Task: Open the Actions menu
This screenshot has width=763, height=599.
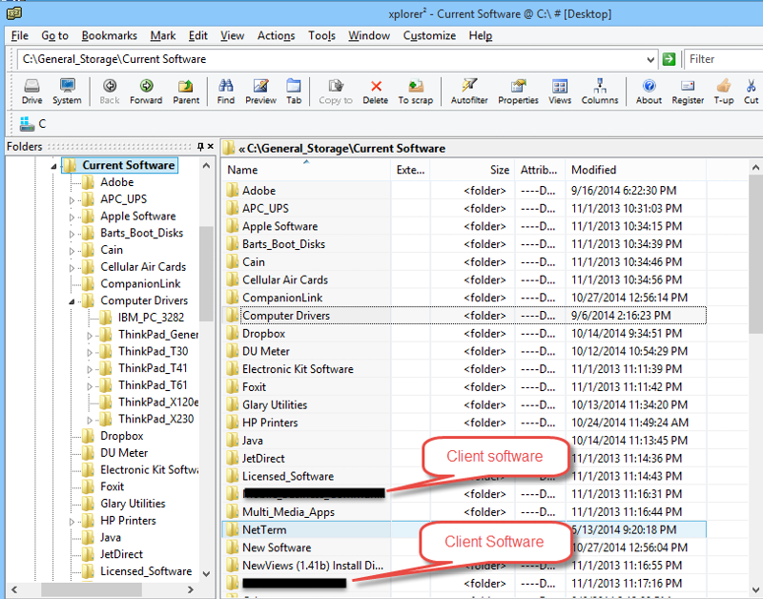Action: coord(276,35)
